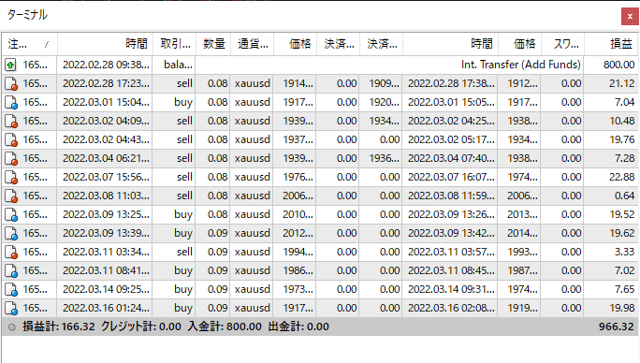640x363 pixels.
Task: Click the 入金計: 800.00 deposit summary
Action: (x=225, y=327)
